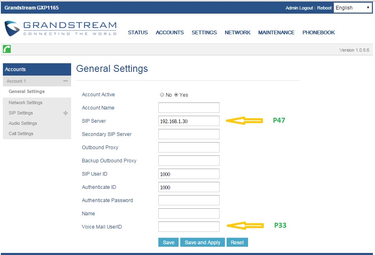
Task: Click the Voice Mail UserID field
Action: click(x=189, y=227)
